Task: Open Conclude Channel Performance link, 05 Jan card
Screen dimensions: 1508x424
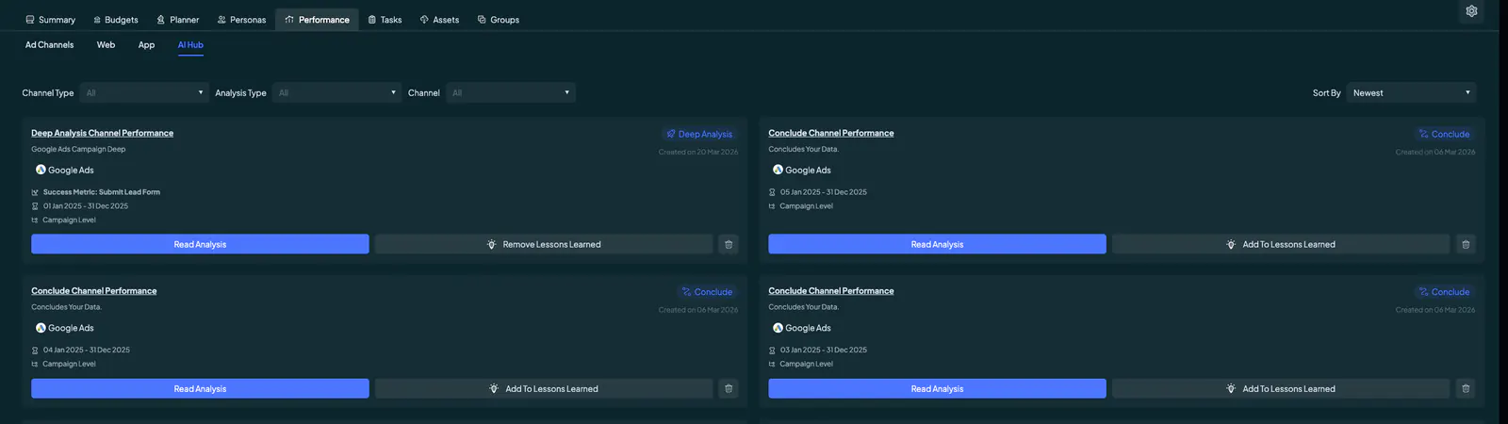Action: 831,133
